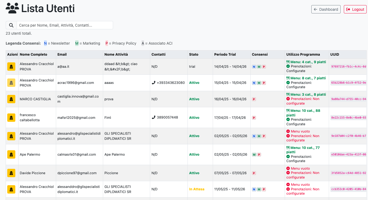The image size is (368, 200).
Task: Focus the Cerca per Nome search field
Action: click(x=65, y=25)
